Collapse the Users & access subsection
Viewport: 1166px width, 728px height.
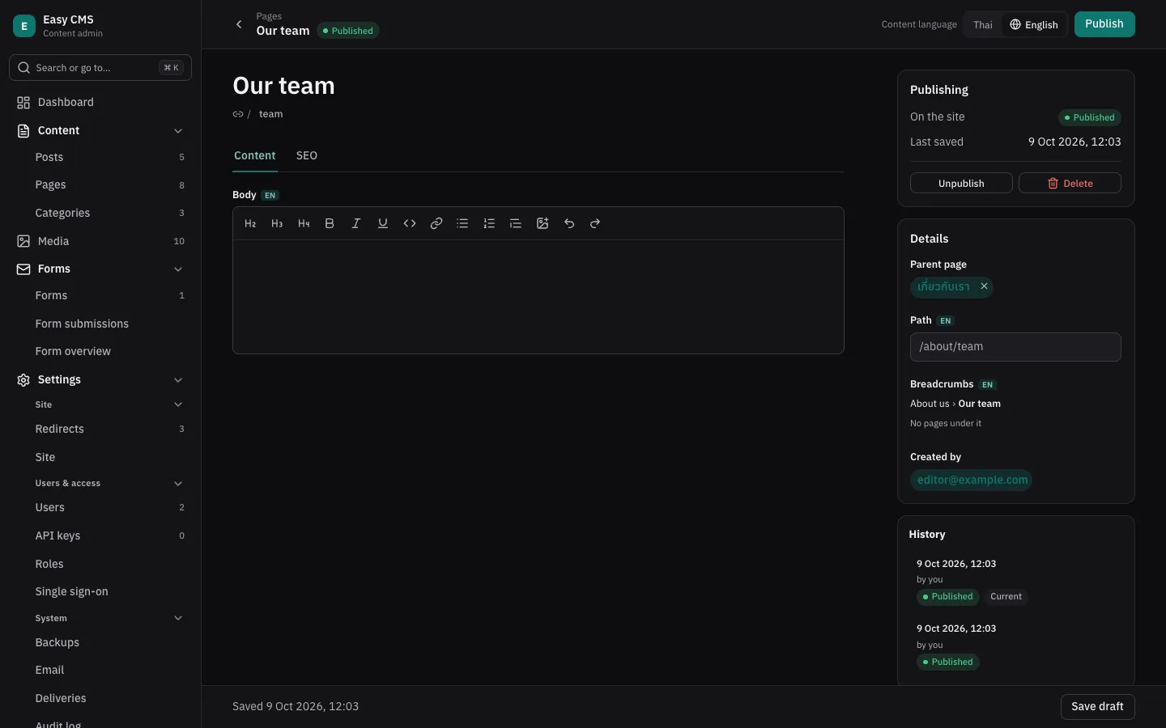tap(178, 484)
